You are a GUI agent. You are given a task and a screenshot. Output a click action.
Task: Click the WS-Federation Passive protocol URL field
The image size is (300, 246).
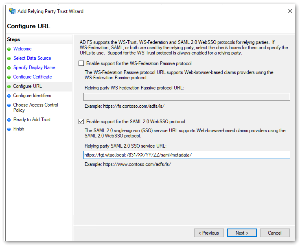pyautogui.click(x=186, y=97)
